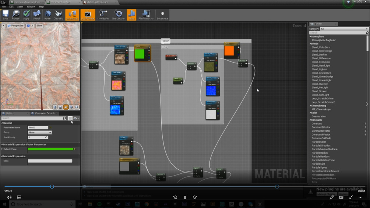Open mini-player view icon
The width and height of the screenshot is (370, 208).
click(341, 197)
